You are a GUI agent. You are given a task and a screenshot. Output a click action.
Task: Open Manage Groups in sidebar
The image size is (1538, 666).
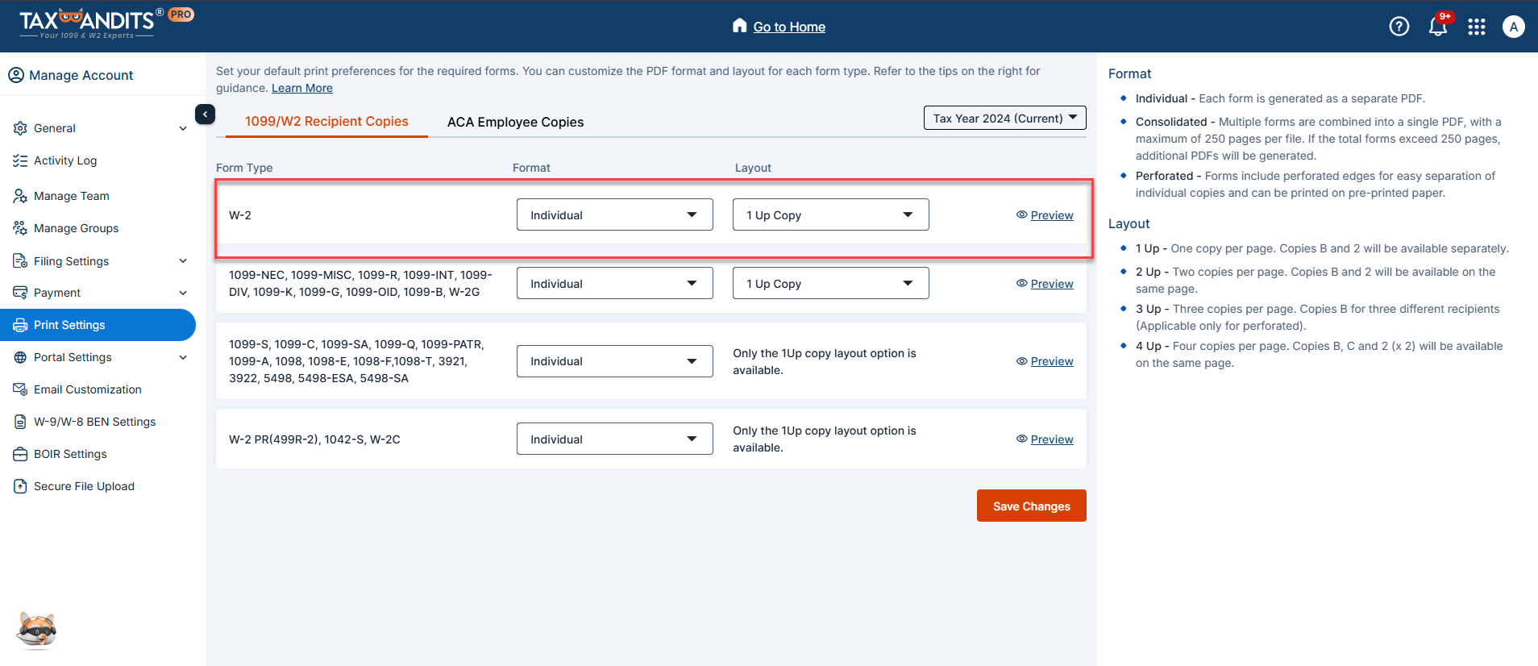coord(76,228)
